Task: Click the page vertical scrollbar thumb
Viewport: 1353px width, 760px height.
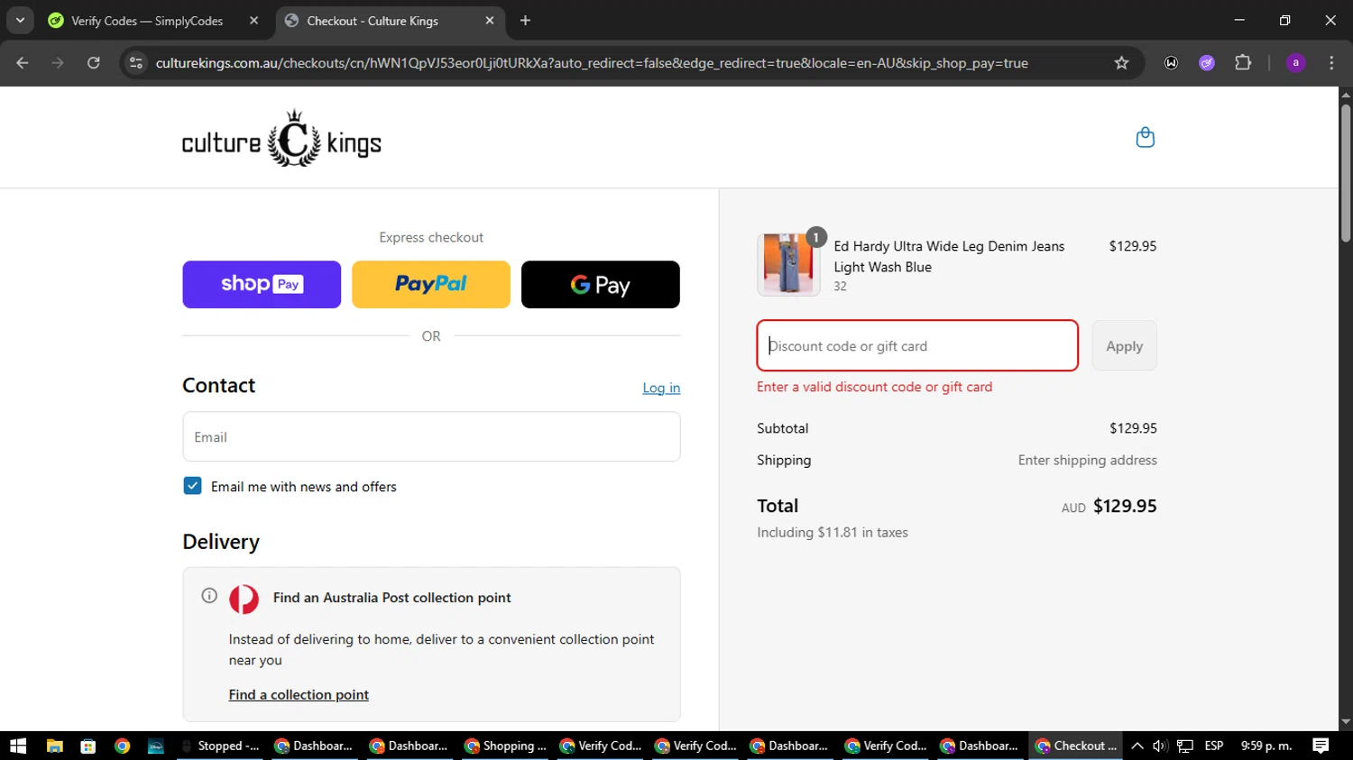Action: pos(1346,173)
